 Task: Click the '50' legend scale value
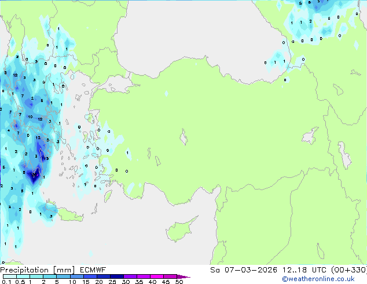click(179, 282)
